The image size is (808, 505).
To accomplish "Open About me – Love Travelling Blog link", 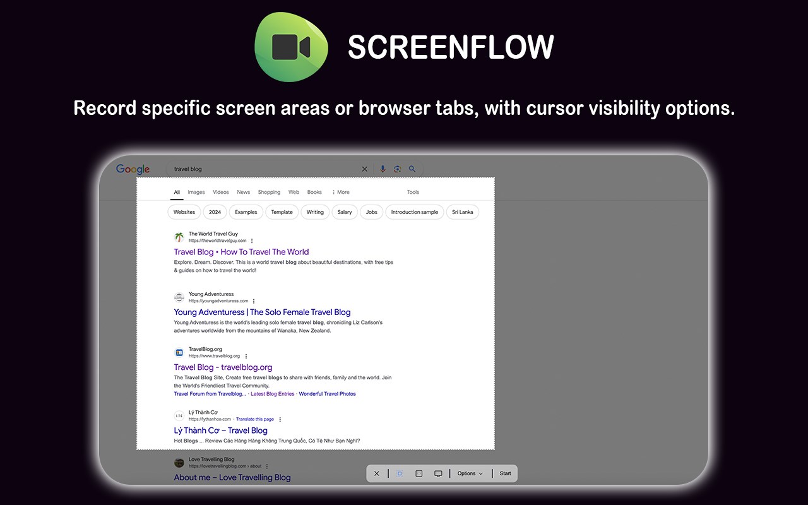I will click(232, 477).
